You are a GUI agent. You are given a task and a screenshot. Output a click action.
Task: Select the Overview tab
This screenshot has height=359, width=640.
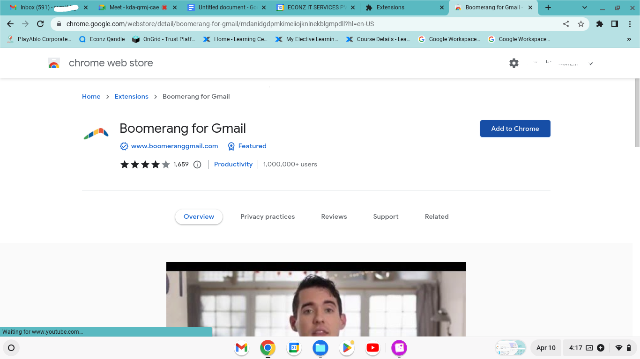point(199,217)
